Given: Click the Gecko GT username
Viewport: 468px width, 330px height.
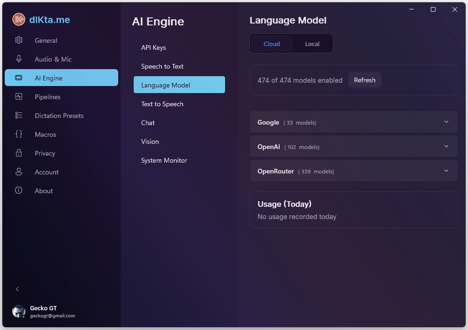Looking at the screenshot, I should click(x=43, y=308).
